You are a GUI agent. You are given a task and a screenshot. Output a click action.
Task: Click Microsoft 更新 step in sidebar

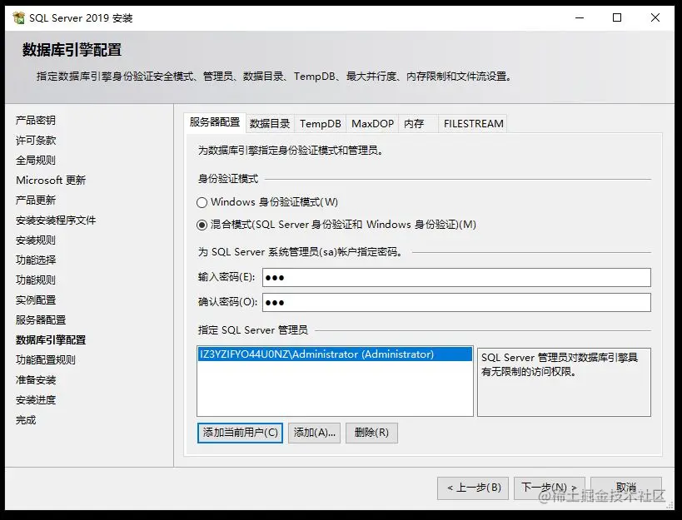(x=51, y=181)
